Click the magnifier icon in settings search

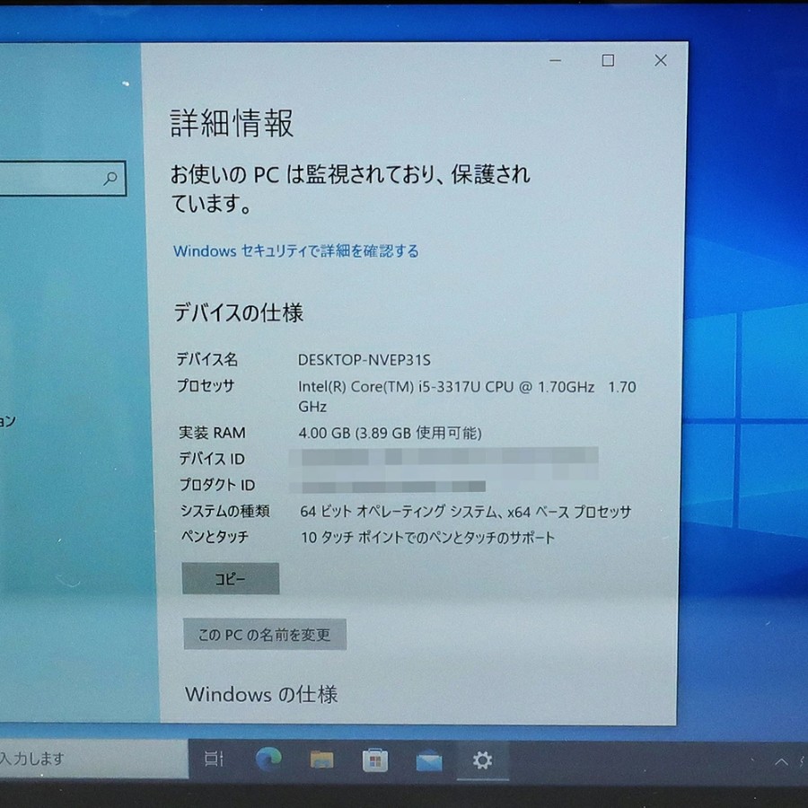tap(110, 179)
